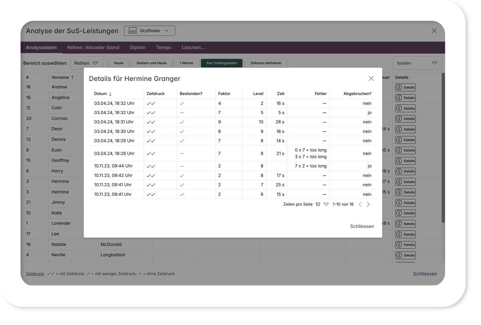Select the Tempo tab
481x325 pixels.
(164, 47)
